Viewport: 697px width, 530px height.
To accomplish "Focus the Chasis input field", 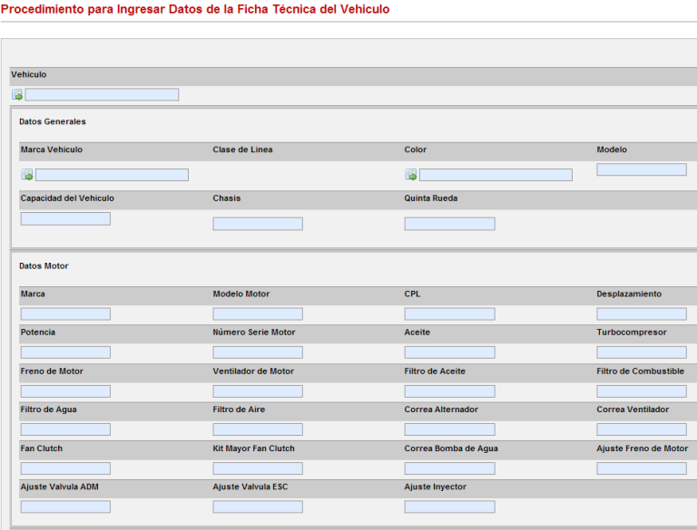I will point(258,224).
